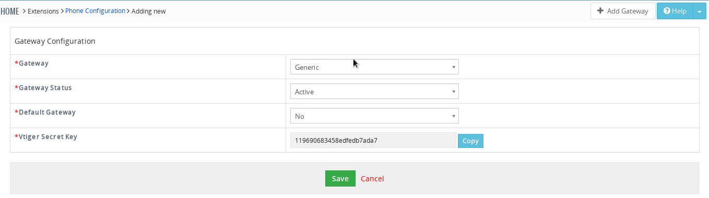Expand the Default Gateway dropdown showing No
Image resolution: width=709 pixels, height=198 pixels.
(374, 116)
